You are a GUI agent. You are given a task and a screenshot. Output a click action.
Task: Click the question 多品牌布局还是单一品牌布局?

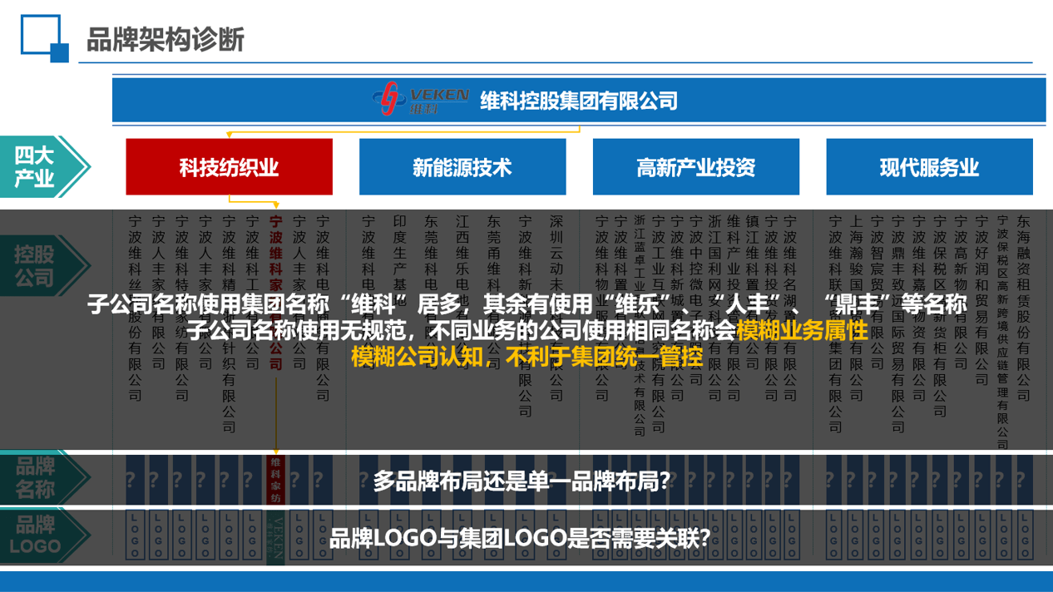(x=522, y=481)
